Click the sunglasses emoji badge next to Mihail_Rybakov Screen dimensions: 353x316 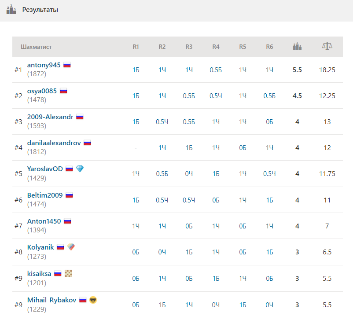tap(93, 300)
